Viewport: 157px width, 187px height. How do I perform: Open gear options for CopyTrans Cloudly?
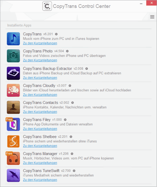tap(70, 85)
